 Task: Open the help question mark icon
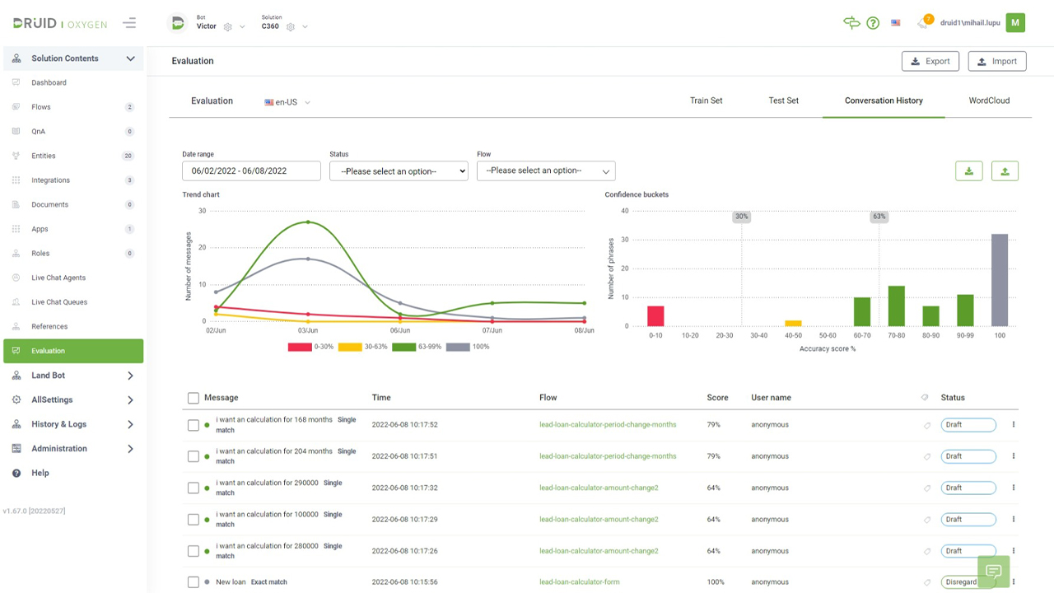pyautogui.click(x=873, y=23)
